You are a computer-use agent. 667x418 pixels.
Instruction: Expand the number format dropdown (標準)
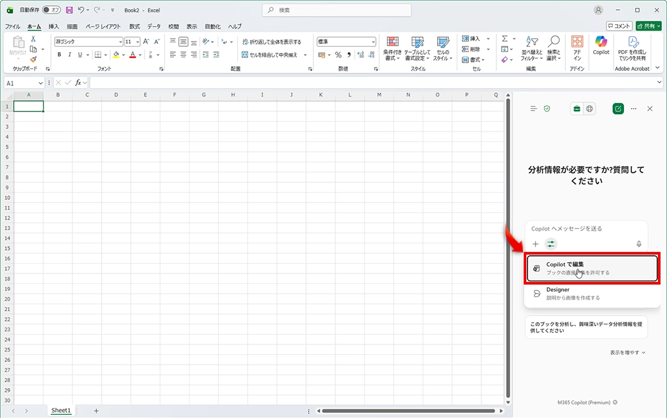(x=346, y=42)
